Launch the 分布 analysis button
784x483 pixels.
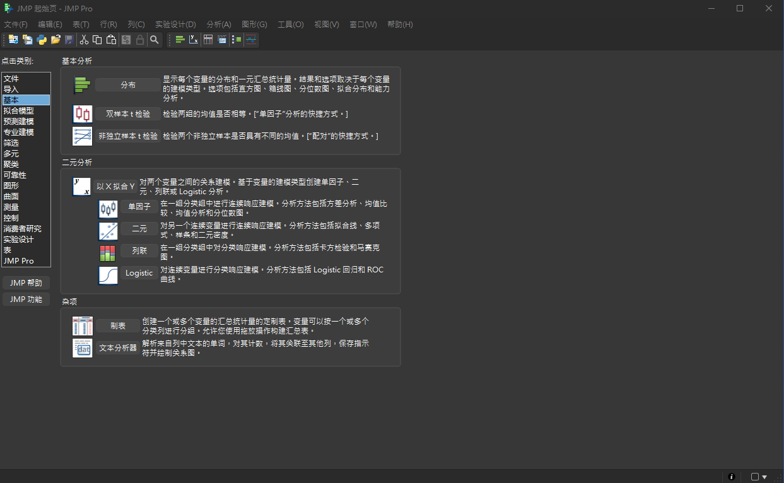(128, 85)
